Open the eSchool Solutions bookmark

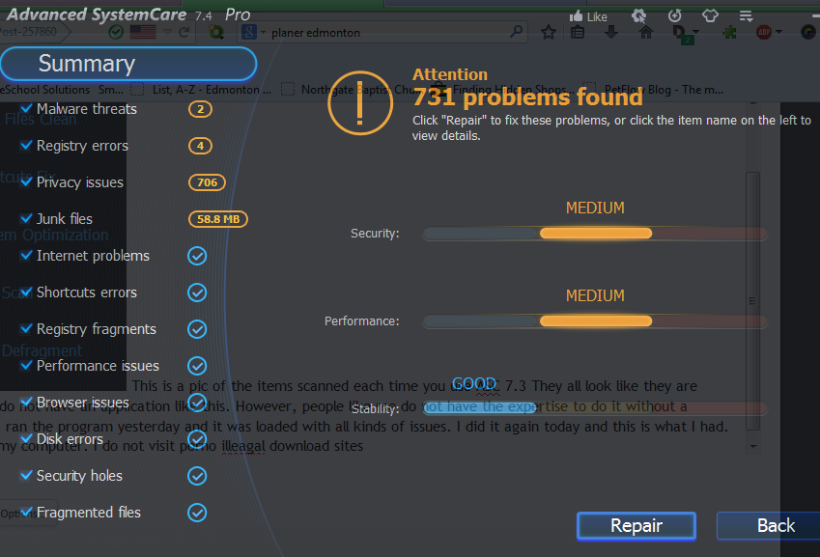(x=45, y=90)
